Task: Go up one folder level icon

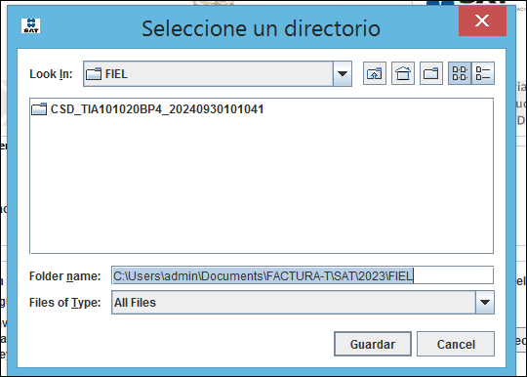Action: (375, 73)
